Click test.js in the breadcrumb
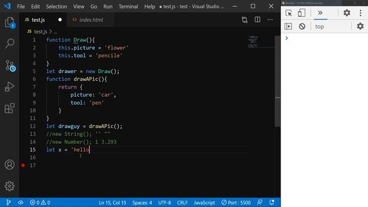 (x=41, y=32)
